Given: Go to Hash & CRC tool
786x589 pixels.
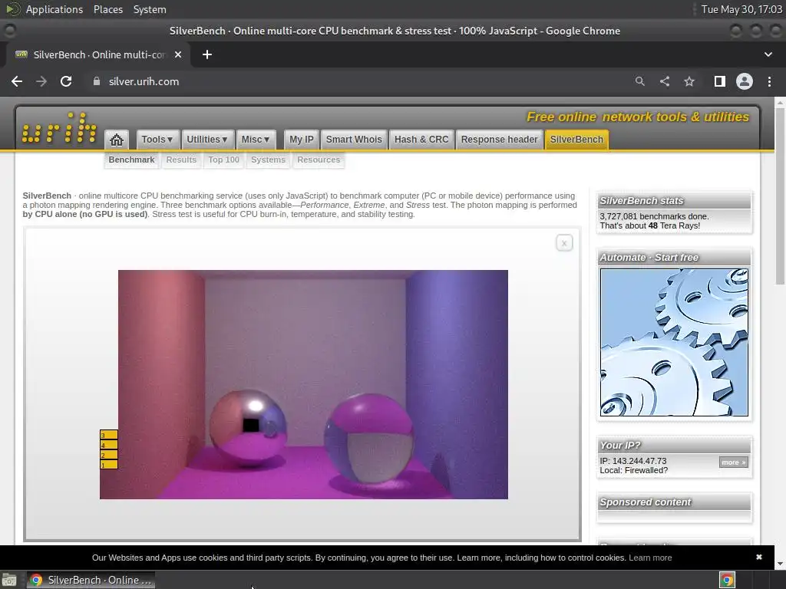Looking at the screenshot, I should click(421, 140).
